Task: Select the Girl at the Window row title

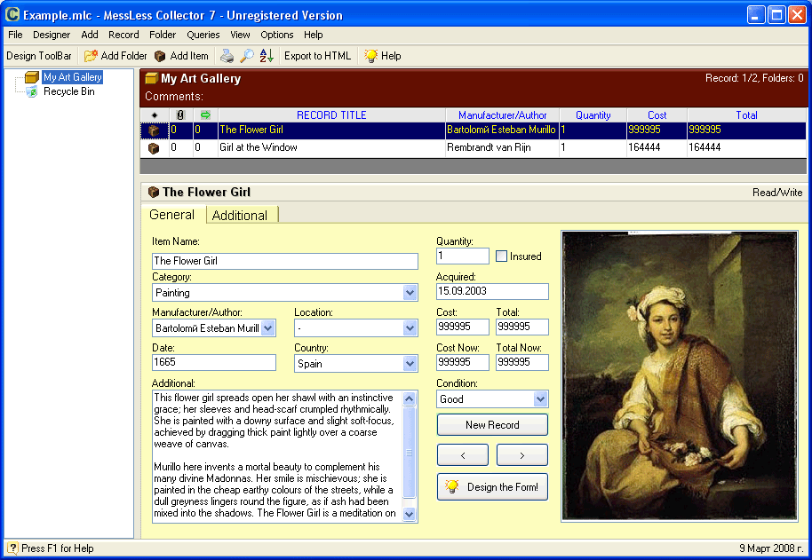Action: click(x=259, y=147)
